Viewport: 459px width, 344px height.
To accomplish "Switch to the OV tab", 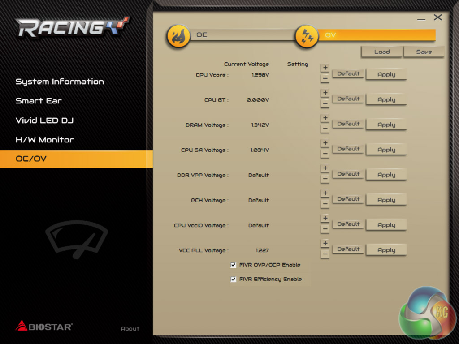I will (x=376, y=35).
